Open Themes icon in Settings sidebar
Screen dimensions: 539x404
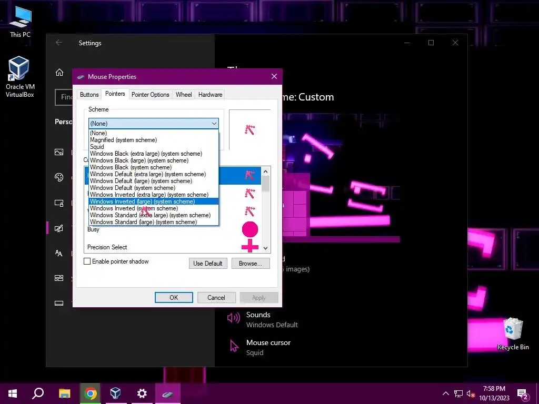pos(59,228)
